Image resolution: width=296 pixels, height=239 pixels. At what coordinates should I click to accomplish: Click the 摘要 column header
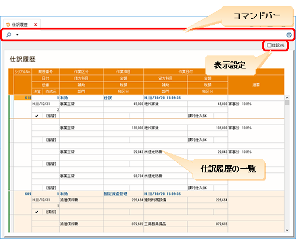coord(256,85)
